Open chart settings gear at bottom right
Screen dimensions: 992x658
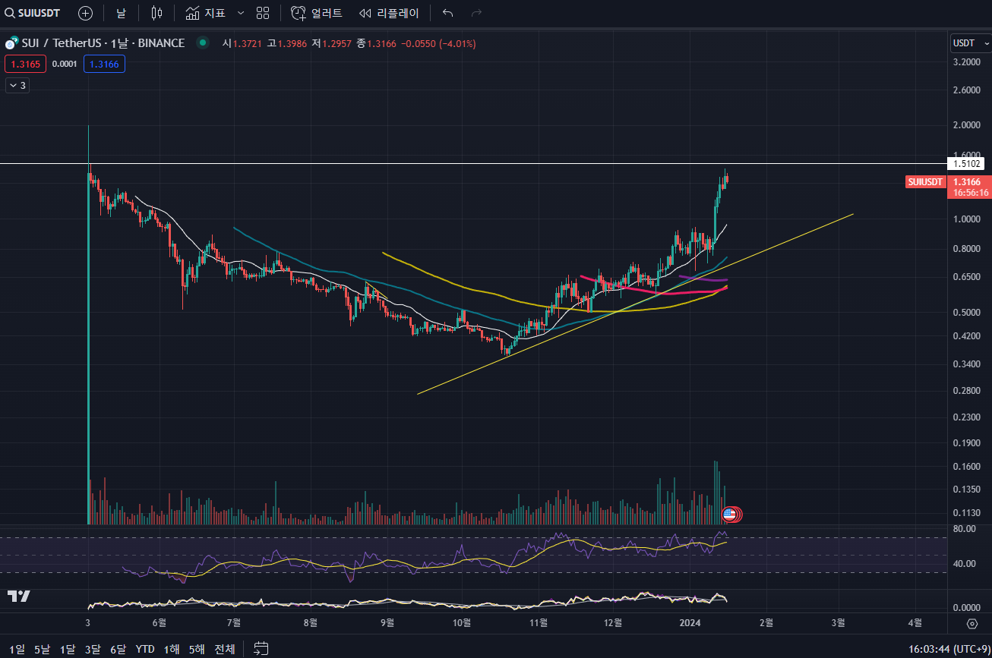tap(971, 624)
